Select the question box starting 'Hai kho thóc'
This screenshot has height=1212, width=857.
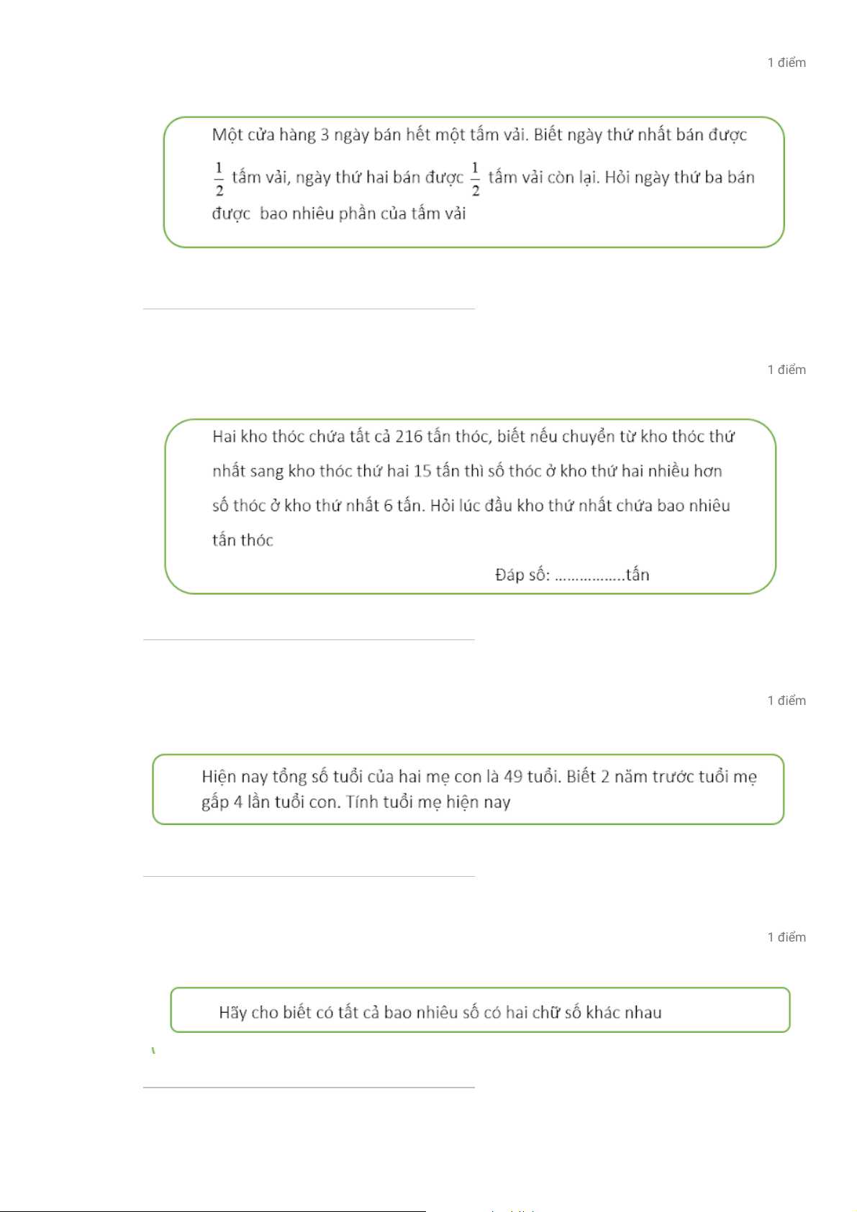[471, 506]
